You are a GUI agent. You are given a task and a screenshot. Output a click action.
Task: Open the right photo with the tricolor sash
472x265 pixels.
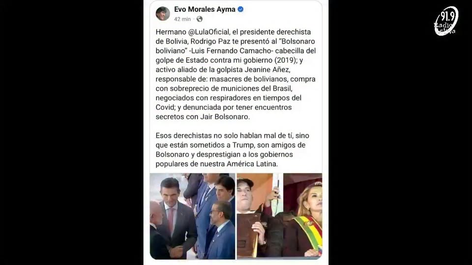(x=279, y=216)
